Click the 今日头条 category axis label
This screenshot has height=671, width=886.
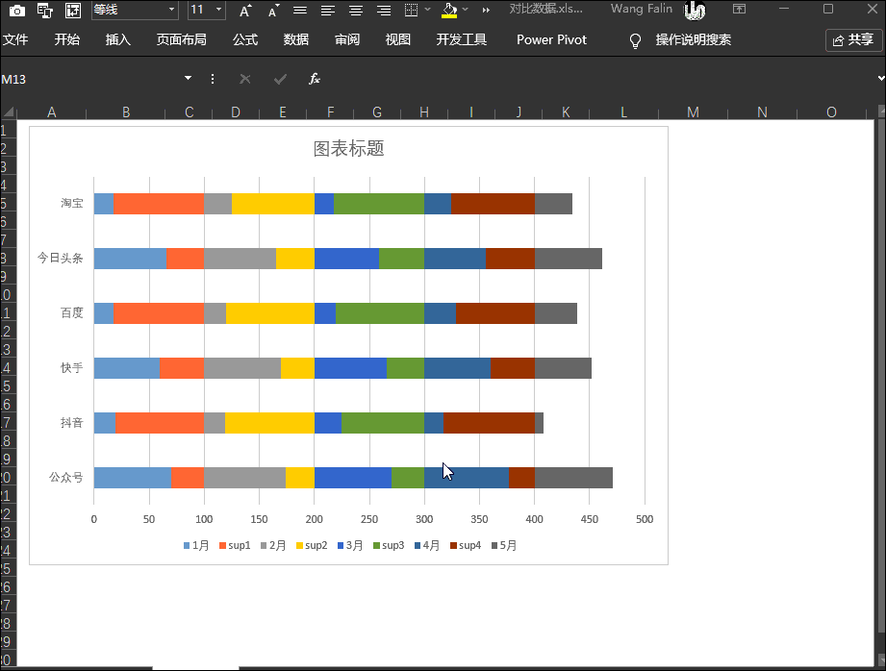pos(61,259)
